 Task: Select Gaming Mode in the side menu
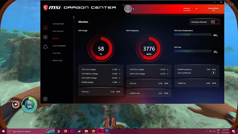tap(58, 24)
